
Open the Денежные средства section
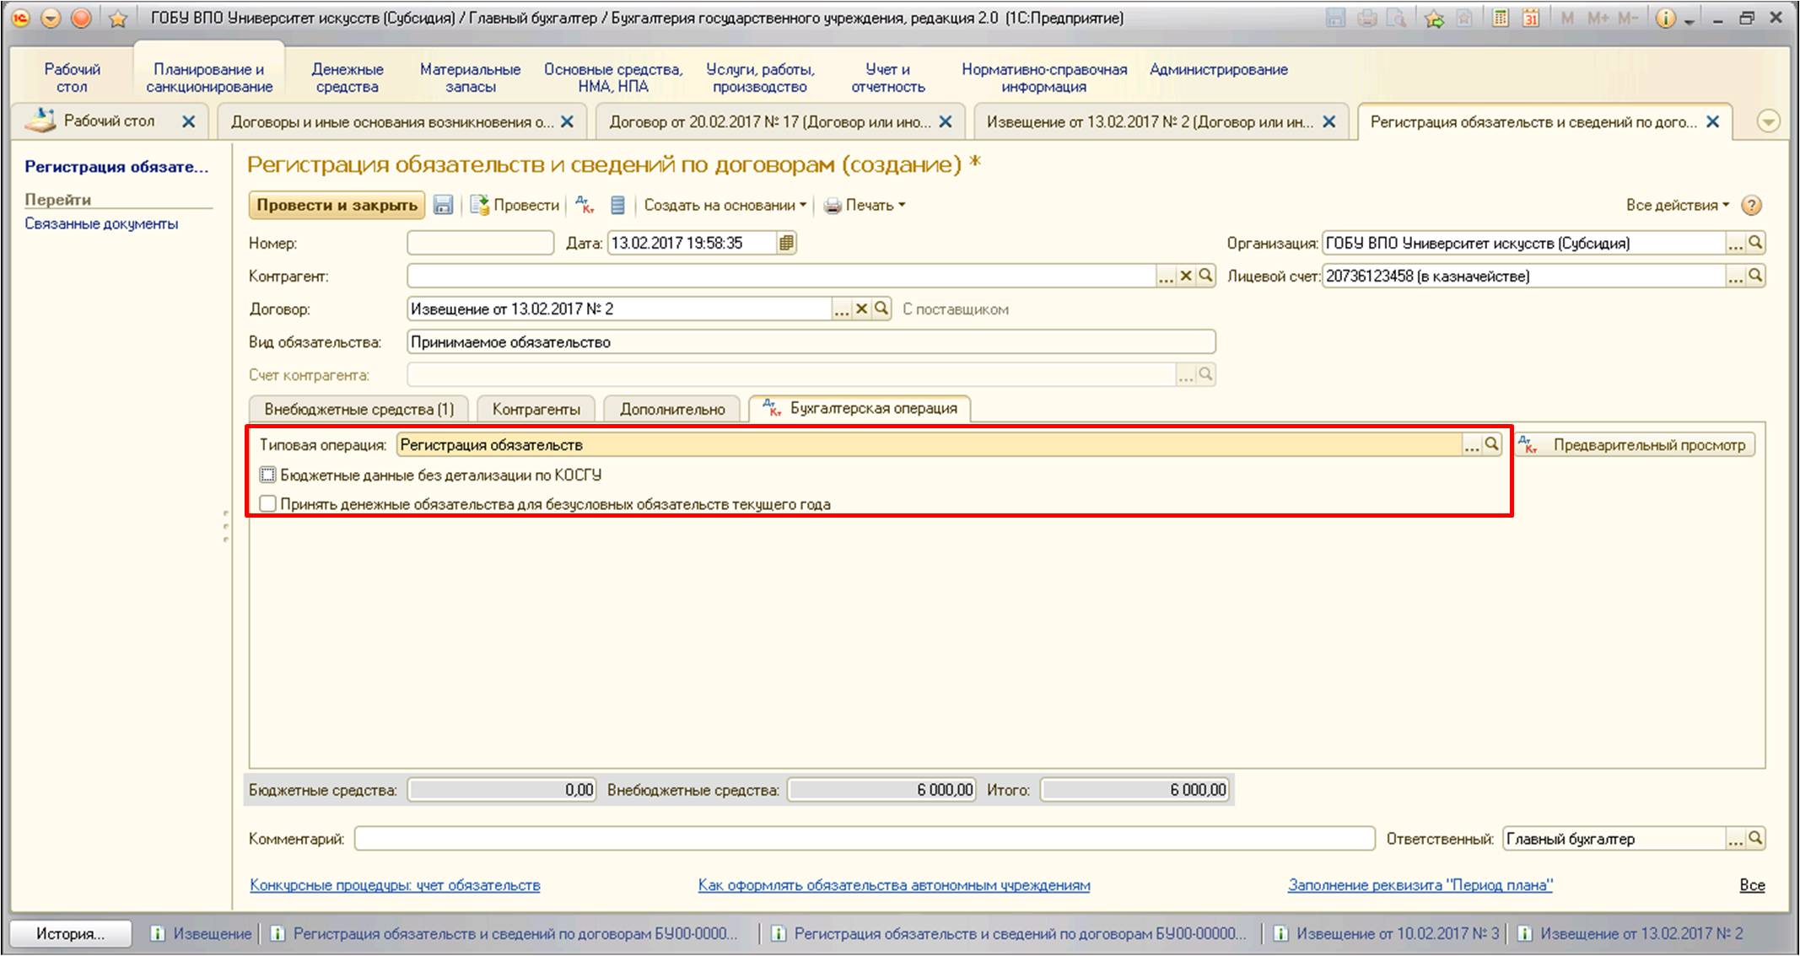click(x=347, y=78)
